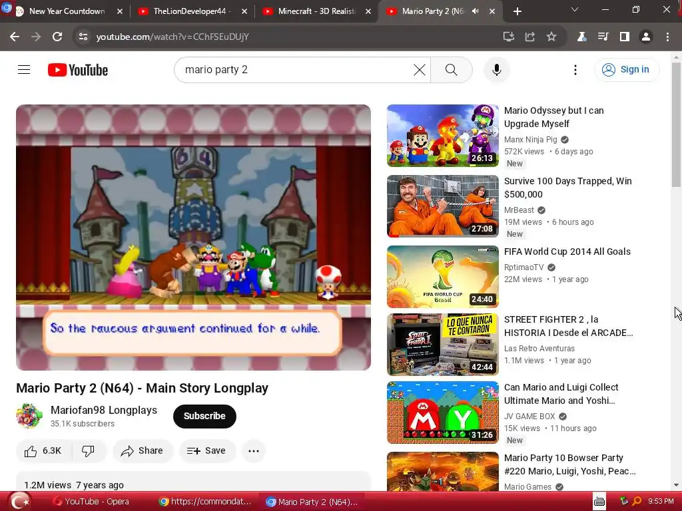This screenshot has width=682, height=511.
Task: Open STREET FIGHTER 2 historia video title
Action: coord(568,326)
